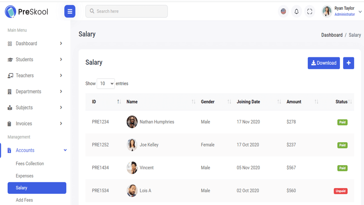
Task: Open the Show entries count dropdown
Action: point(106,84)
